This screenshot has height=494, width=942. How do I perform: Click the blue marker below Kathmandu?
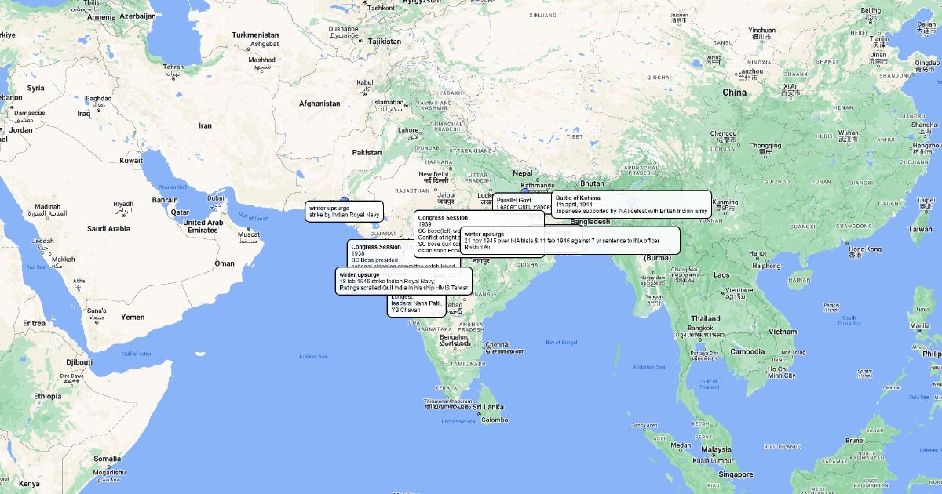[x=525, y=191]
